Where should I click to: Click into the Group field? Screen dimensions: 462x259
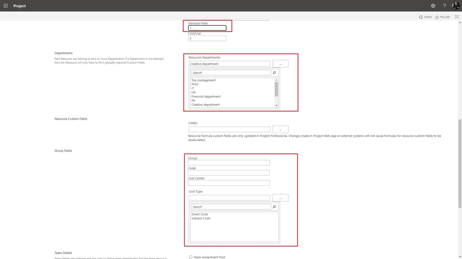pos(229,163)
